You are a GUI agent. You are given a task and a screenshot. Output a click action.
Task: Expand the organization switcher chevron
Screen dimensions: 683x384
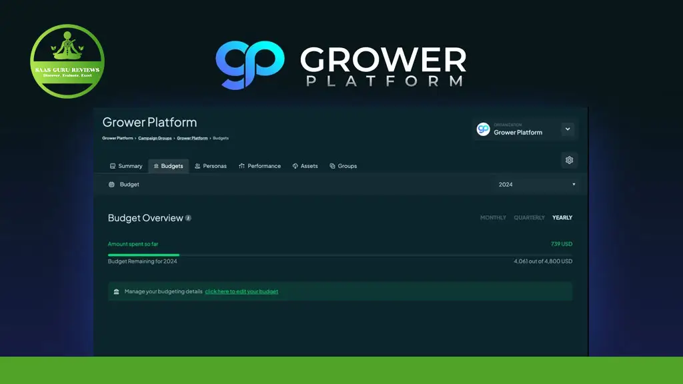click(568, 129)
